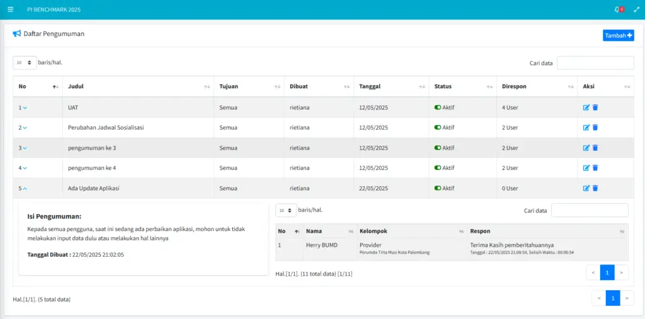The height and width of the screenshot is (319, 645).
Task: Delete the UAT announcement
Action: point(595,108)
